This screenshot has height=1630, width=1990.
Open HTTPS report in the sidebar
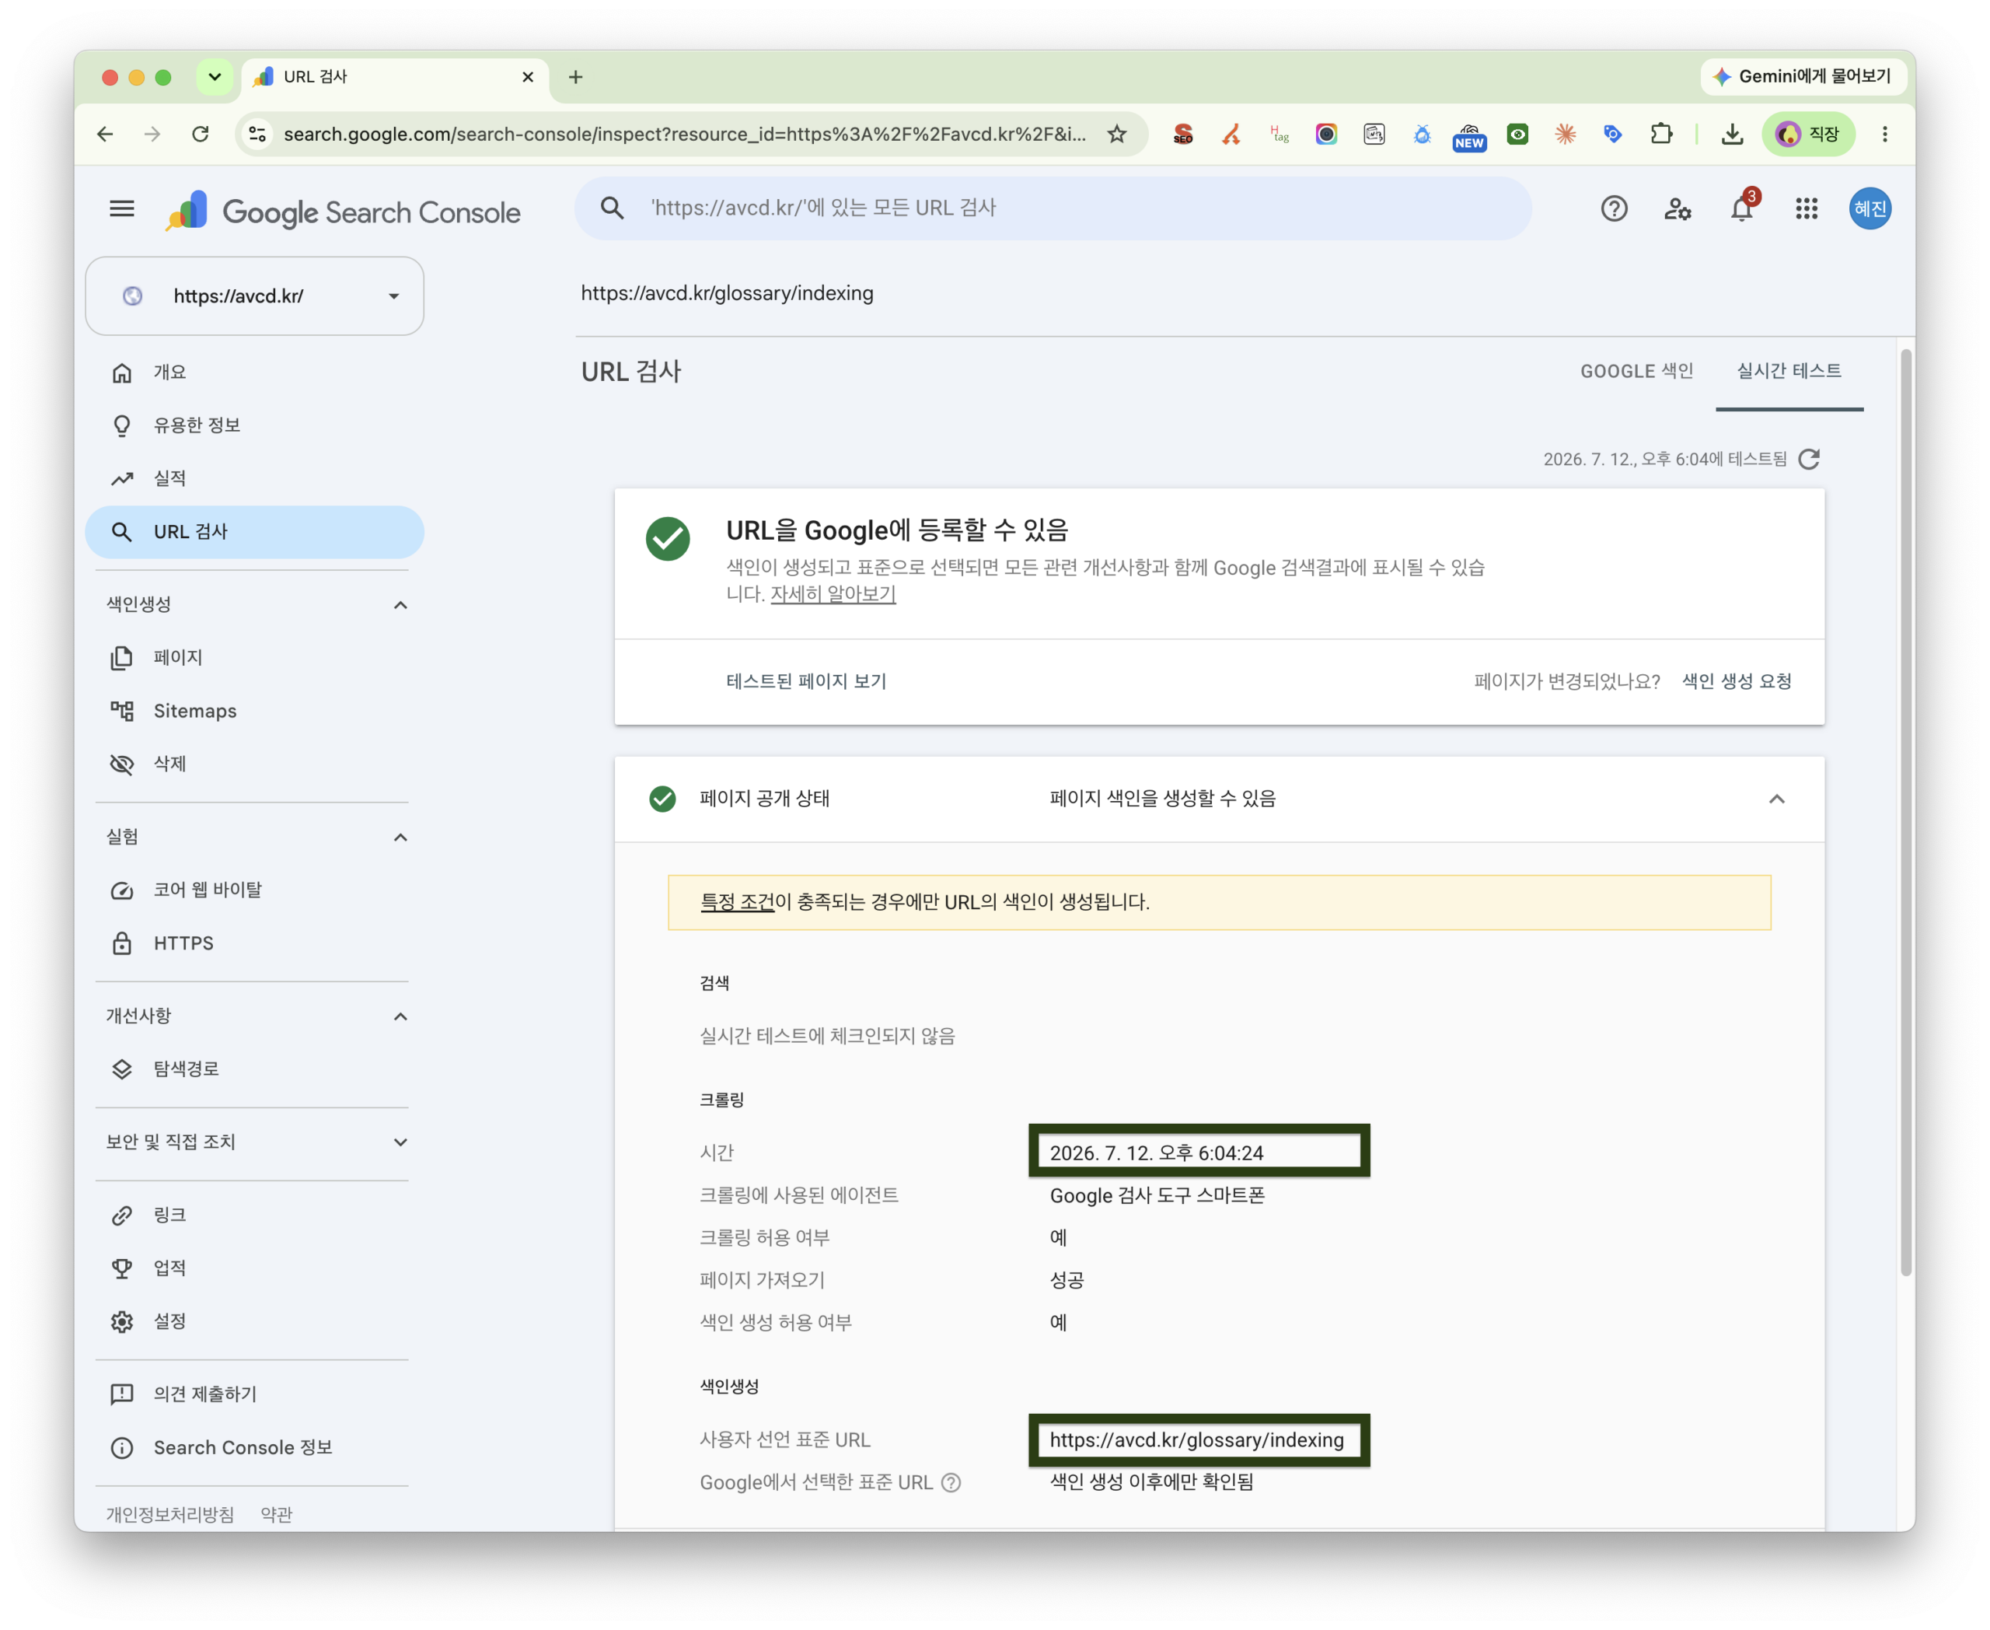click(x=254, y=943)
